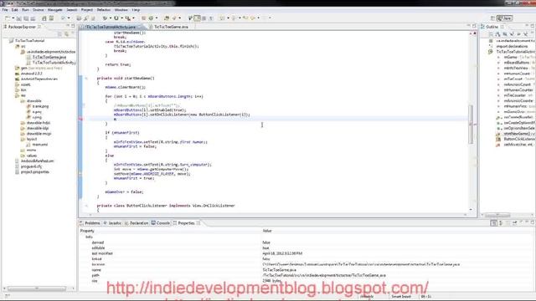The image size is (536, 301).
Task: Click the green Run toolbar icon
Action: pyautogui.click(x=116, y=18)
